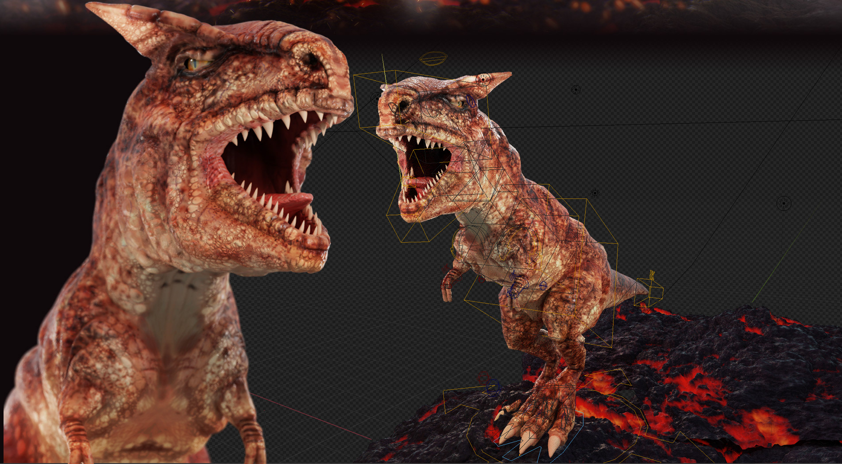Click the small blue circle control beside the blue hand

pos(543,286)
